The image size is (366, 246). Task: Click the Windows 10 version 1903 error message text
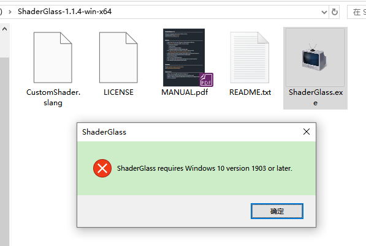pos(205,168)
